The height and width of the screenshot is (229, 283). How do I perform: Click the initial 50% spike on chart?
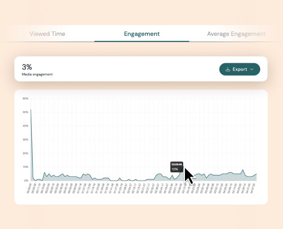30,109
